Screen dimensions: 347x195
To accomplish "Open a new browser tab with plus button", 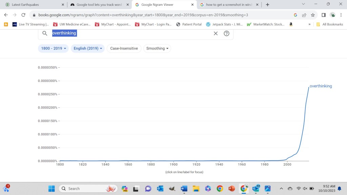I will click(x=267, y=5).
